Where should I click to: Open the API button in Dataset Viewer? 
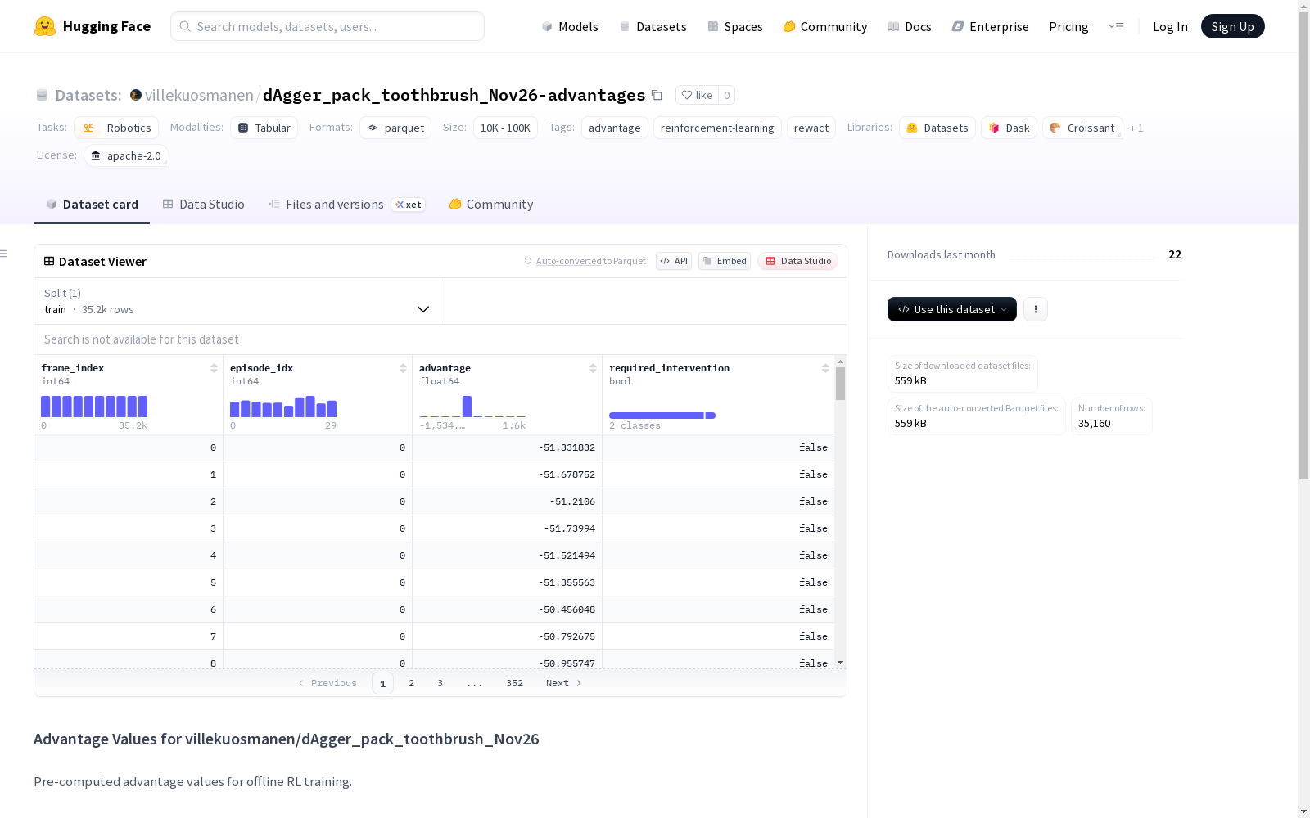click(x=674, y=261)
